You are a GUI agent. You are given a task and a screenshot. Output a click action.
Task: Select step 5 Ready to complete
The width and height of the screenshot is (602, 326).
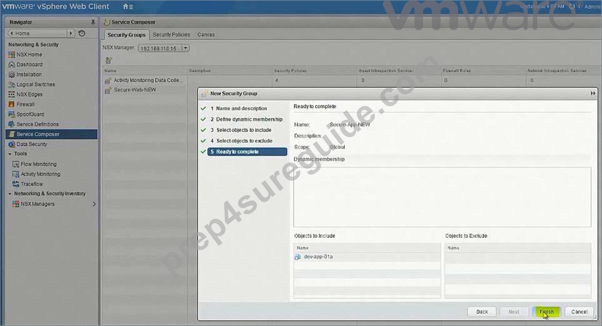pos(247,152)
